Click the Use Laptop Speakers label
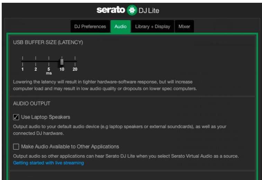Viewport: 262px width, 180px height. pos(46,117)
